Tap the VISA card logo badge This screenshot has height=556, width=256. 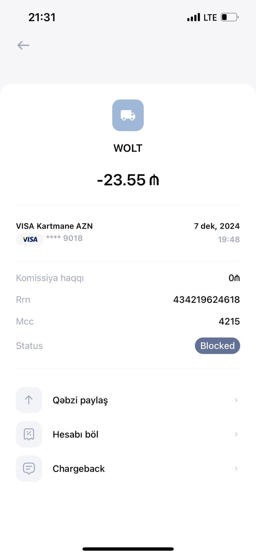(30, 240)
